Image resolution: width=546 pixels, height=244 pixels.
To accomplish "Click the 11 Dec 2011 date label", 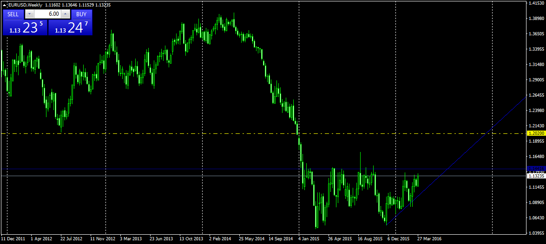I will tap(13, 239).
